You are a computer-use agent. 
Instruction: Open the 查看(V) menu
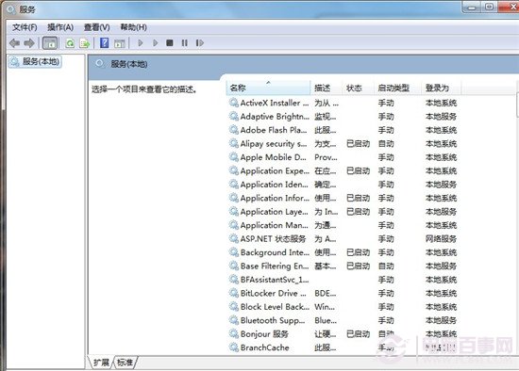[96, 27]
